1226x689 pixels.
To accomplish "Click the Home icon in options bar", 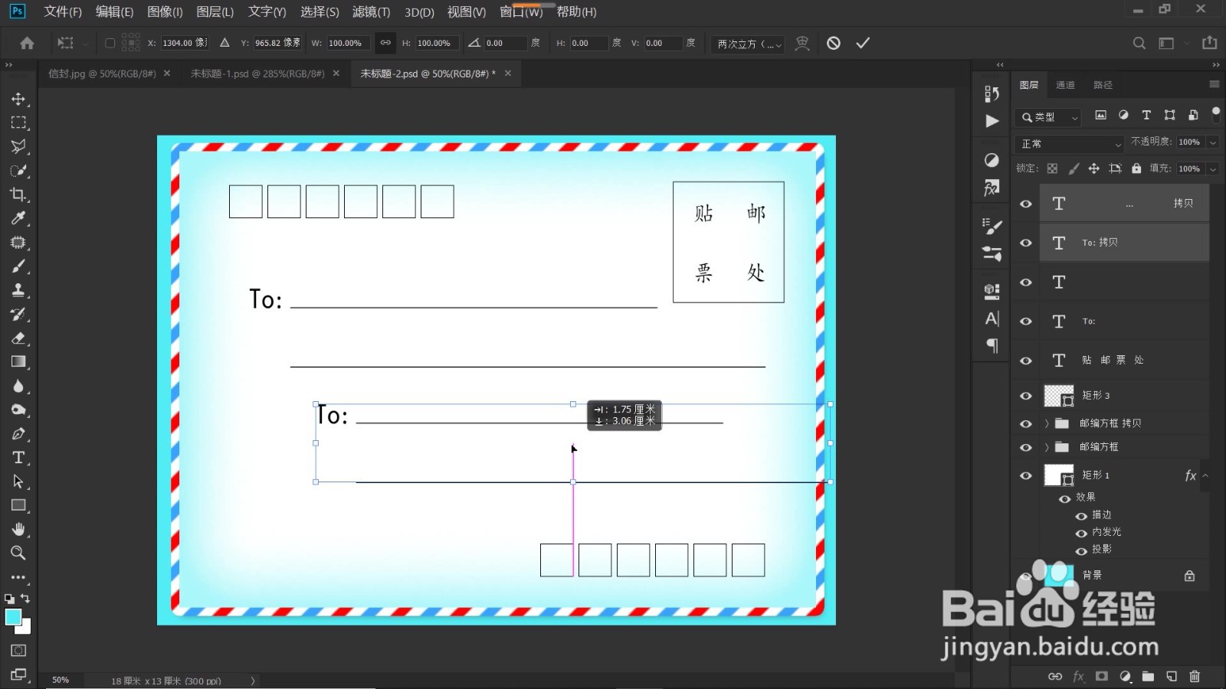I will (27, 43).
